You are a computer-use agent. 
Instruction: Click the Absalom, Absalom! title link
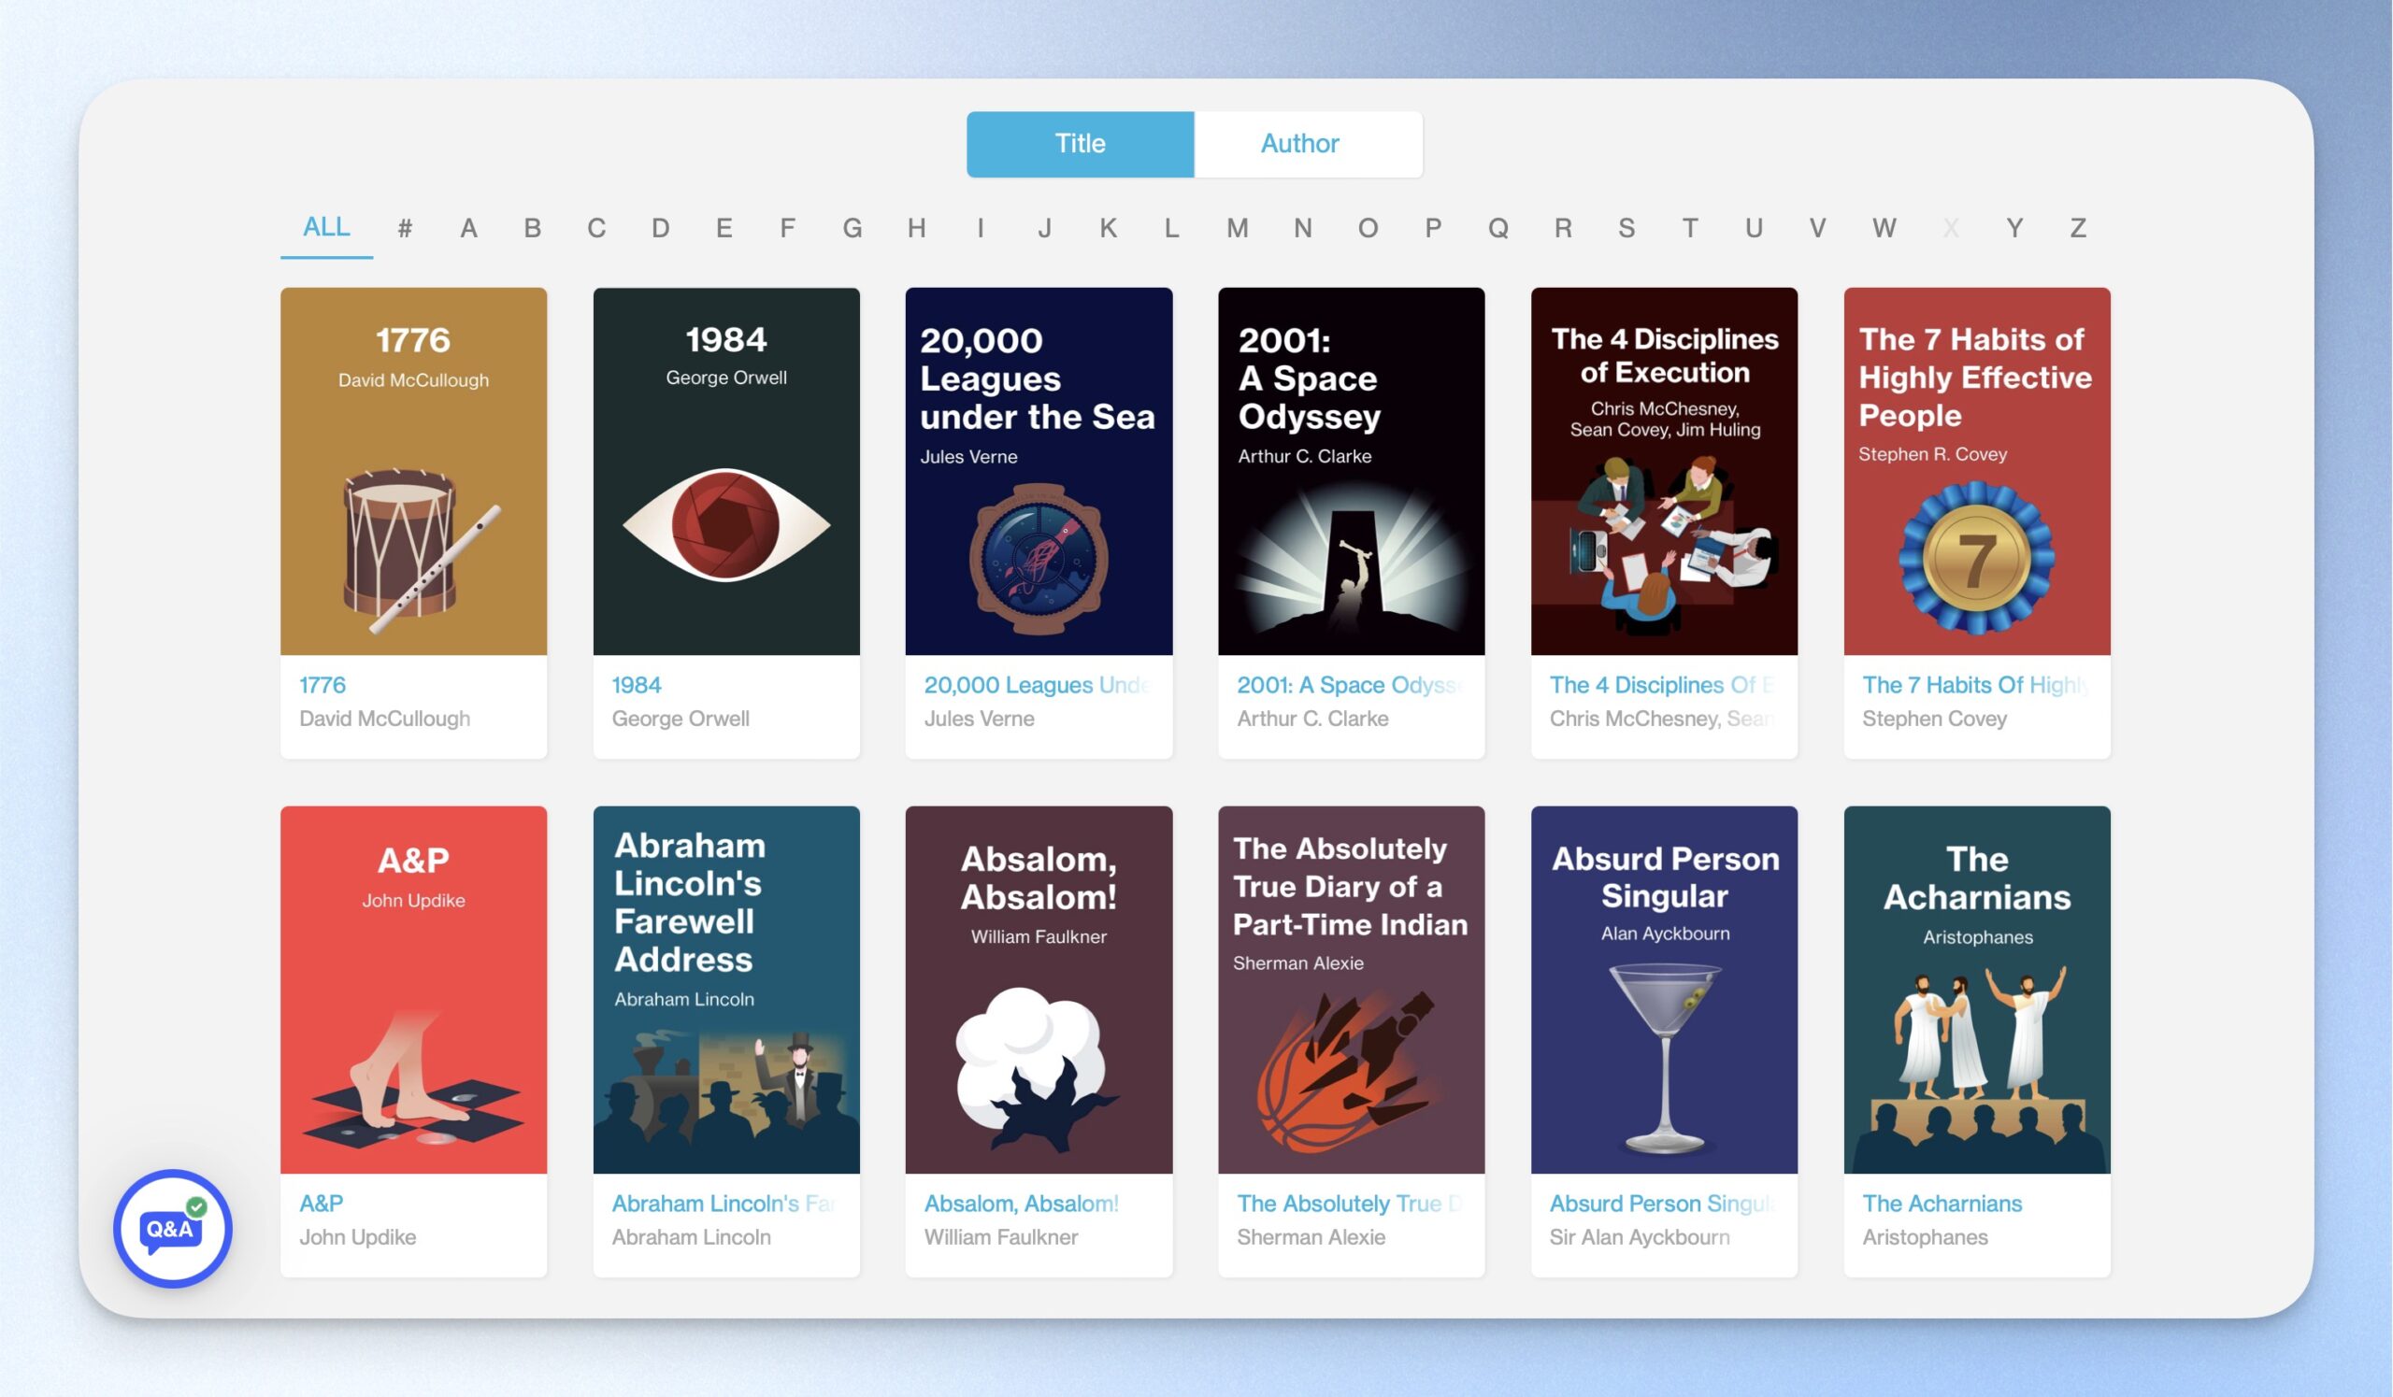point(1021,1204)
